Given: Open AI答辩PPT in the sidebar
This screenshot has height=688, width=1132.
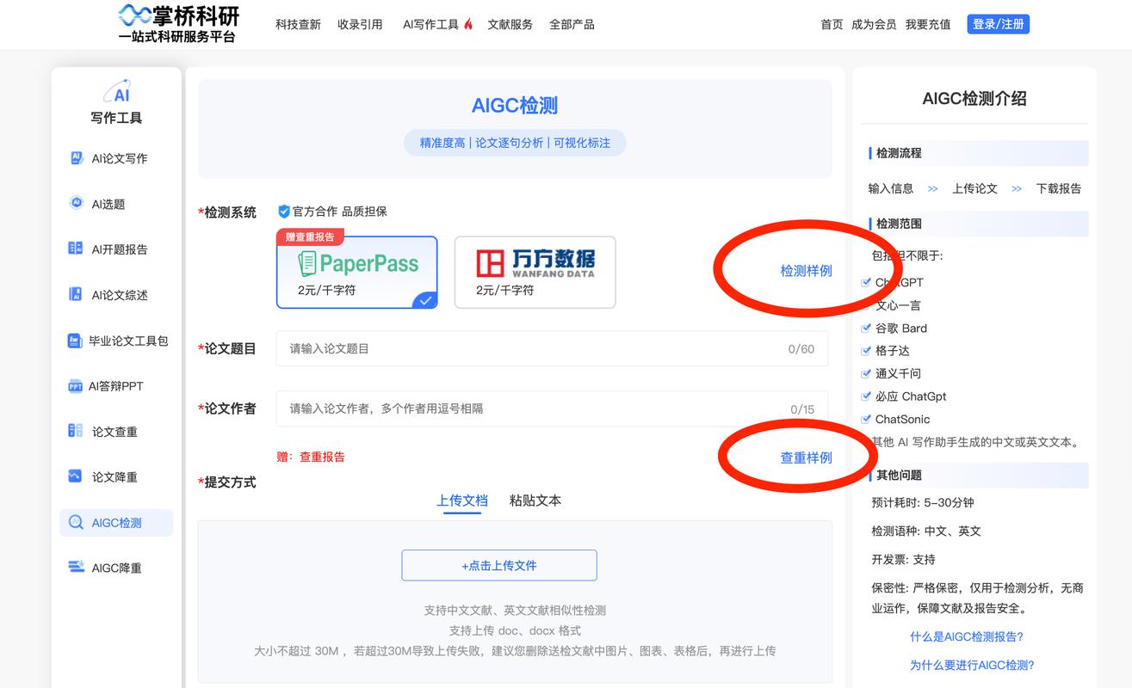Looking at the screenshot, I should coord(115,386).
